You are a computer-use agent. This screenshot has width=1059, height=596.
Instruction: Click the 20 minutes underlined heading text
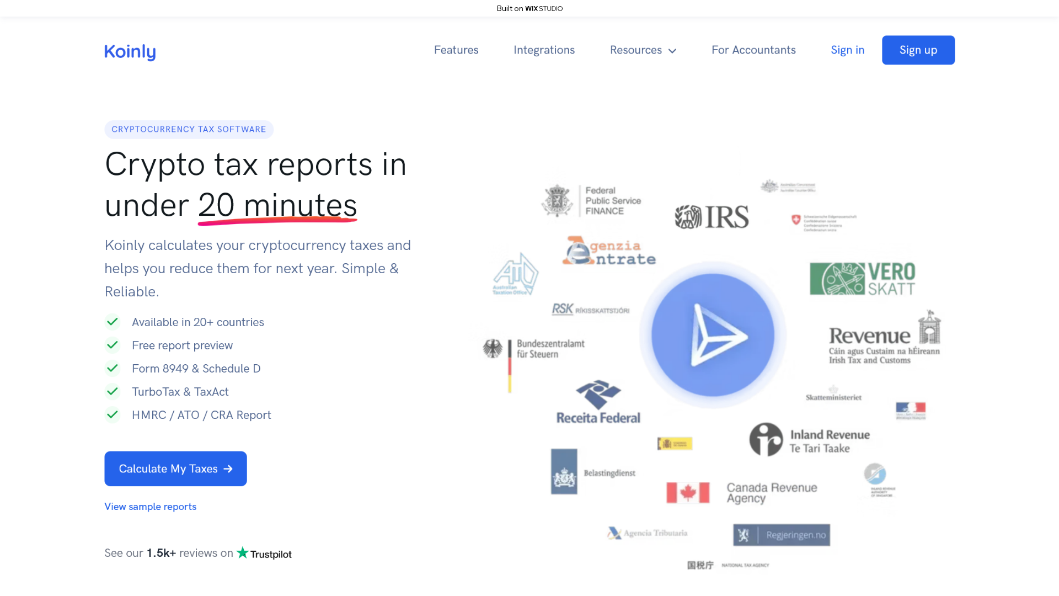click(x=277, y=205)
